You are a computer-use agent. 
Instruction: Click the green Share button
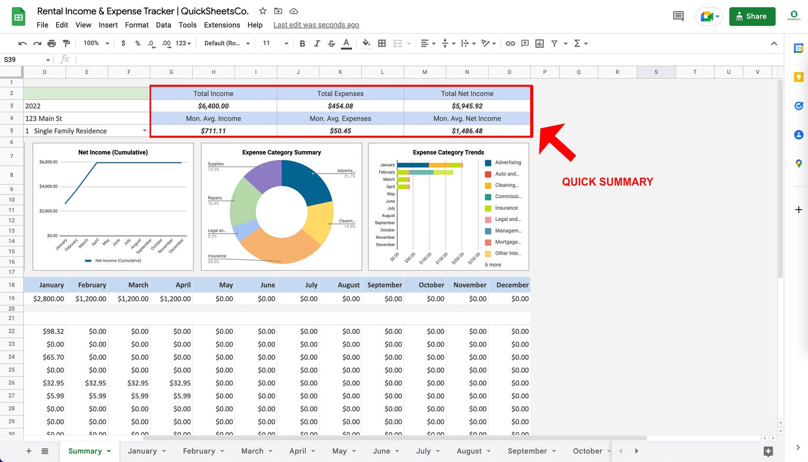click(x=752, y=16)
